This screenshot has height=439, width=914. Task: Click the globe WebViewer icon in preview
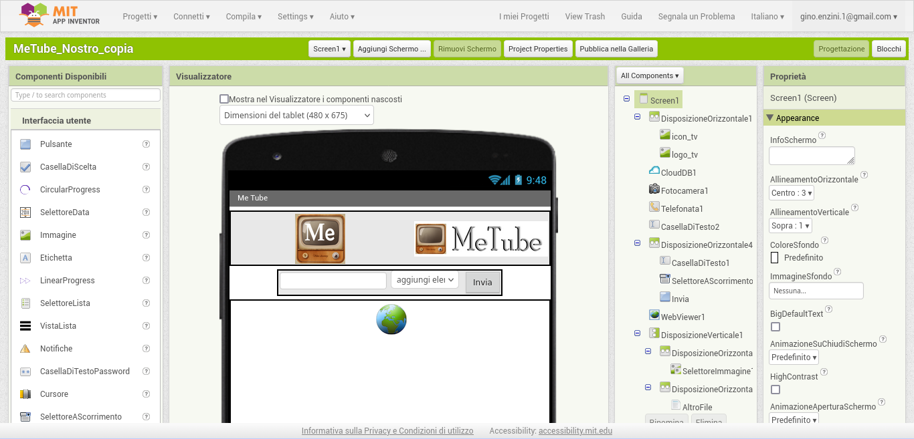point(391,319)
